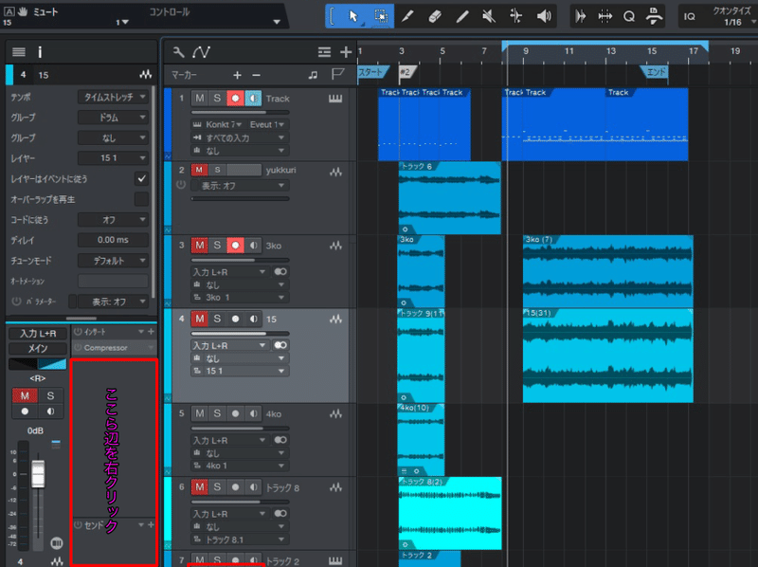Open the IQ quantize panel
Viewport: 758px width, 567px height.
point(690,16)
